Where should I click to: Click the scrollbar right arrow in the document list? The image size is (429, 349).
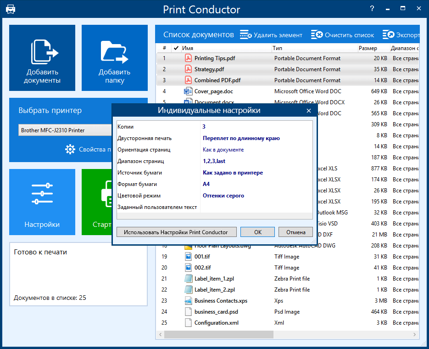point(414,334)
